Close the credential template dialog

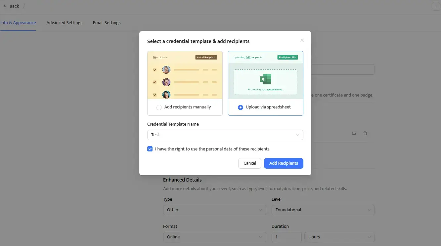coord(301,40)
